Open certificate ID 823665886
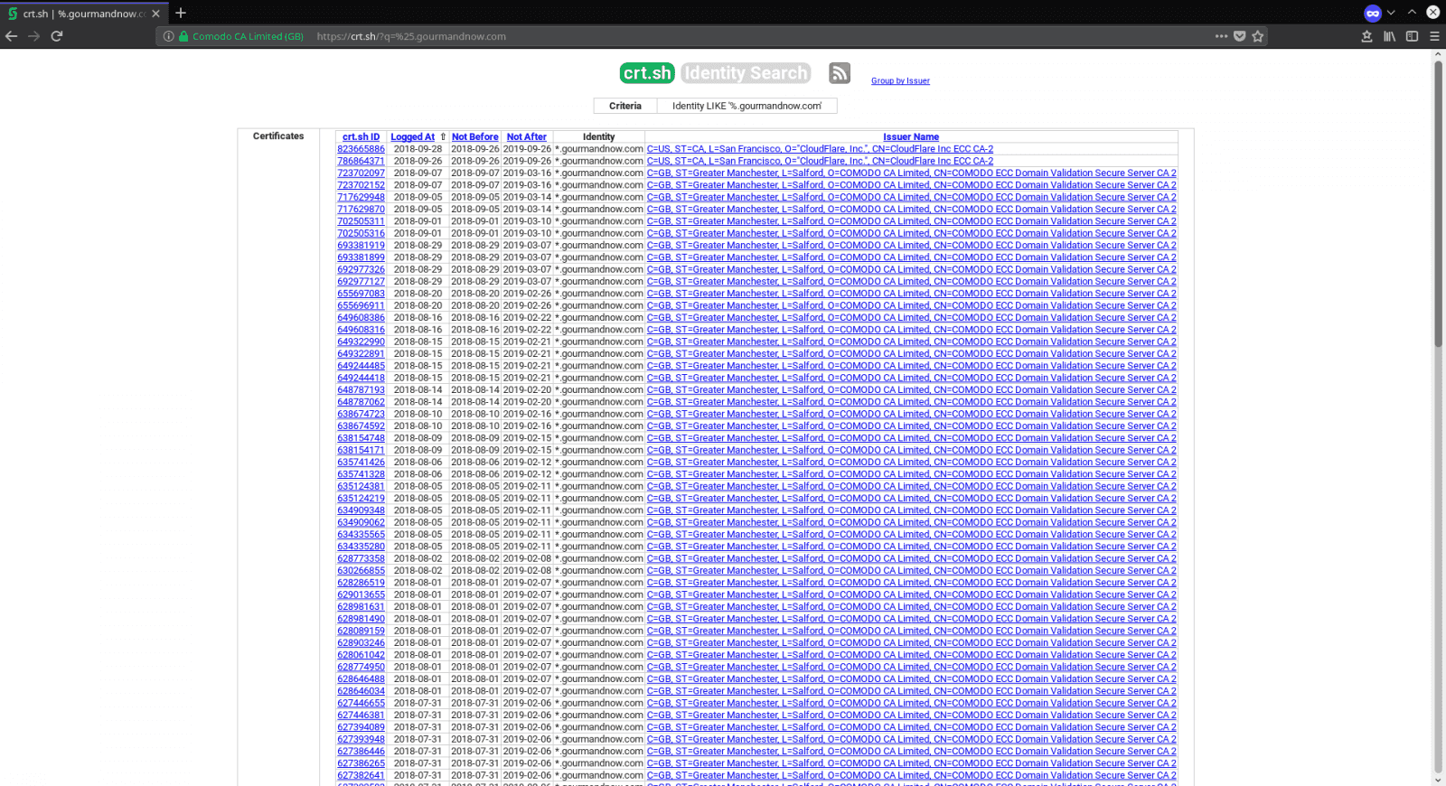The width and height of the screenshot is (1446, 786). [361, 149]
